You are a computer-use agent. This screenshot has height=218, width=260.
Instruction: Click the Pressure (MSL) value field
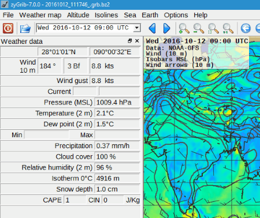[117, 103]
